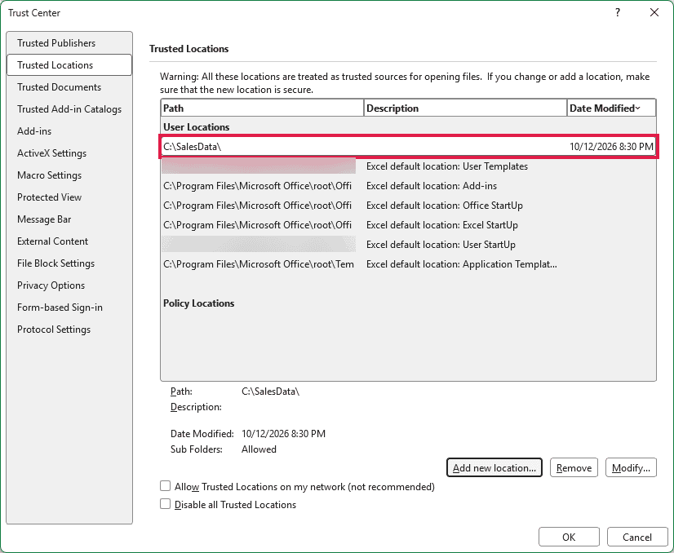Open File Block Settings section
Screen dimensions: 674x553
[69, 263]
